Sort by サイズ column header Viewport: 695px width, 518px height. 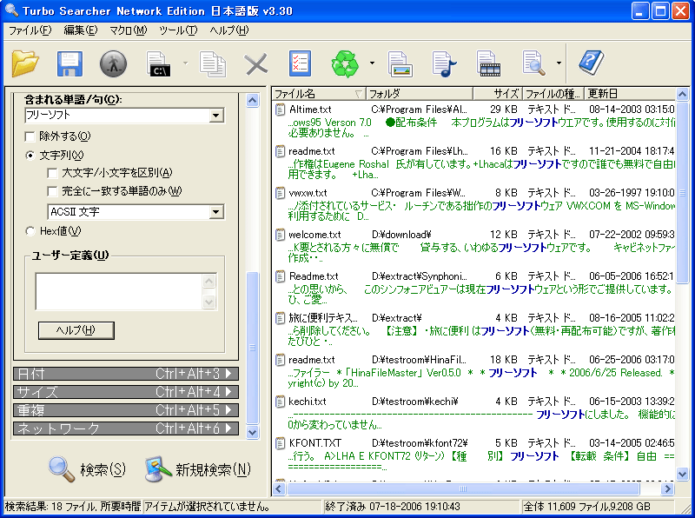498,94
